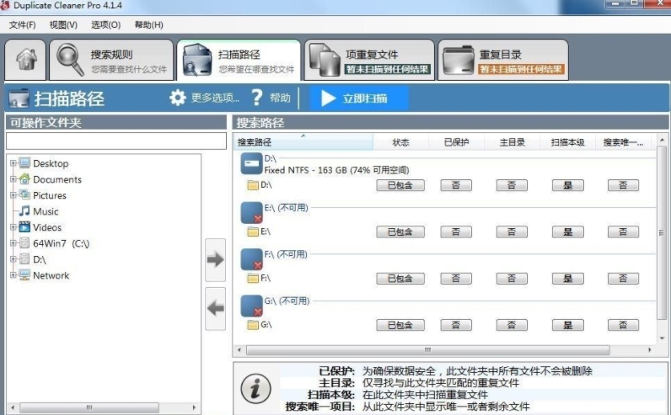Click the unavailable F:\ drive icon
Viewport: 671px width, 415px height.
coord(251,259)
